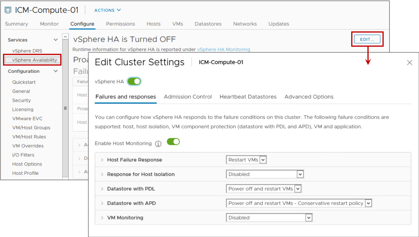This screenshot has width=419, height=237.
Task: Open the VM Monitoring dropdown
Action: (269, 218)
